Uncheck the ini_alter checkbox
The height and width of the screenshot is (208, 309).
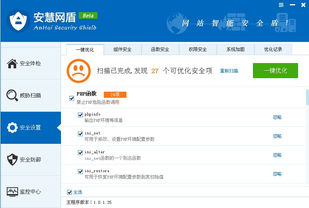coord(80,153)
